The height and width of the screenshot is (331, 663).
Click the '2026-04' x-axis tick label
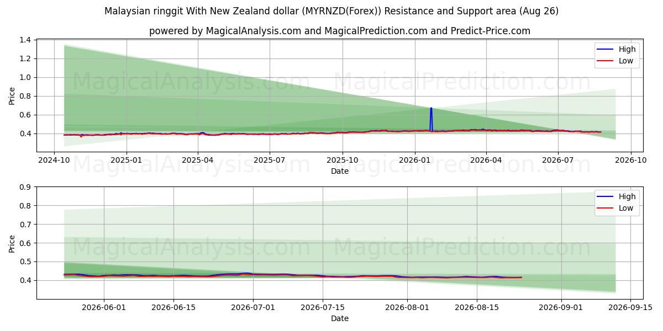click(486, 160)
